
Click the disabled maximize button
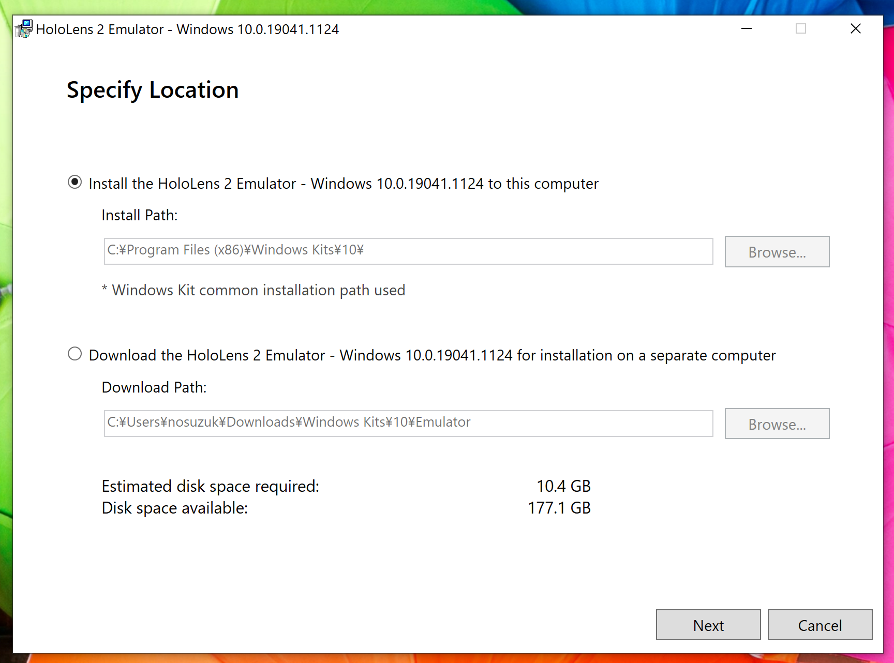801,29
